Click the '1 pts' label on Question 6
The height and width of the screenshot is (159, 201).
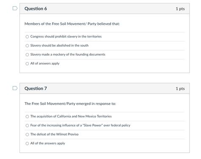[x=180, y=9]
